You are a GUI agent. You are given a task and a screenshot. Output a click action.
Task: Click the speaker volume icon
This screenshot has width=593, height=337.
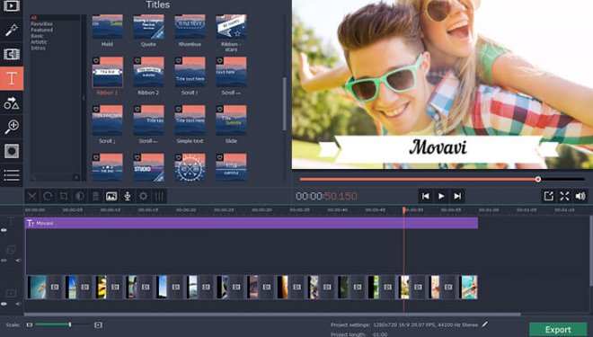click(580, 196)
